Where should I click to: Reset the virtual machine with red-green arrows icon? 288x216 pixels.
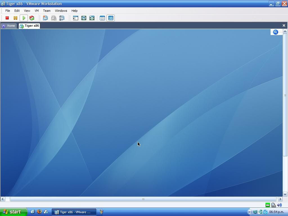click(x=32, y=18)
